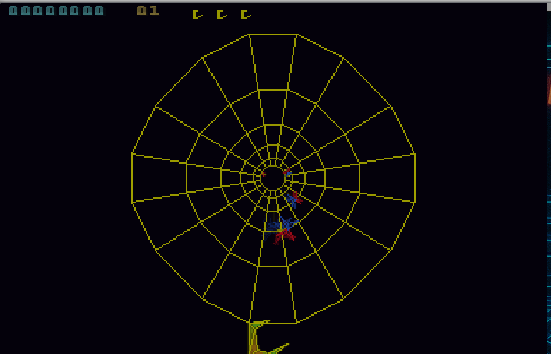Image resolution: width=551 pixels, height=354 pixels.
Task: Click the level number 01
Action: 148,10
